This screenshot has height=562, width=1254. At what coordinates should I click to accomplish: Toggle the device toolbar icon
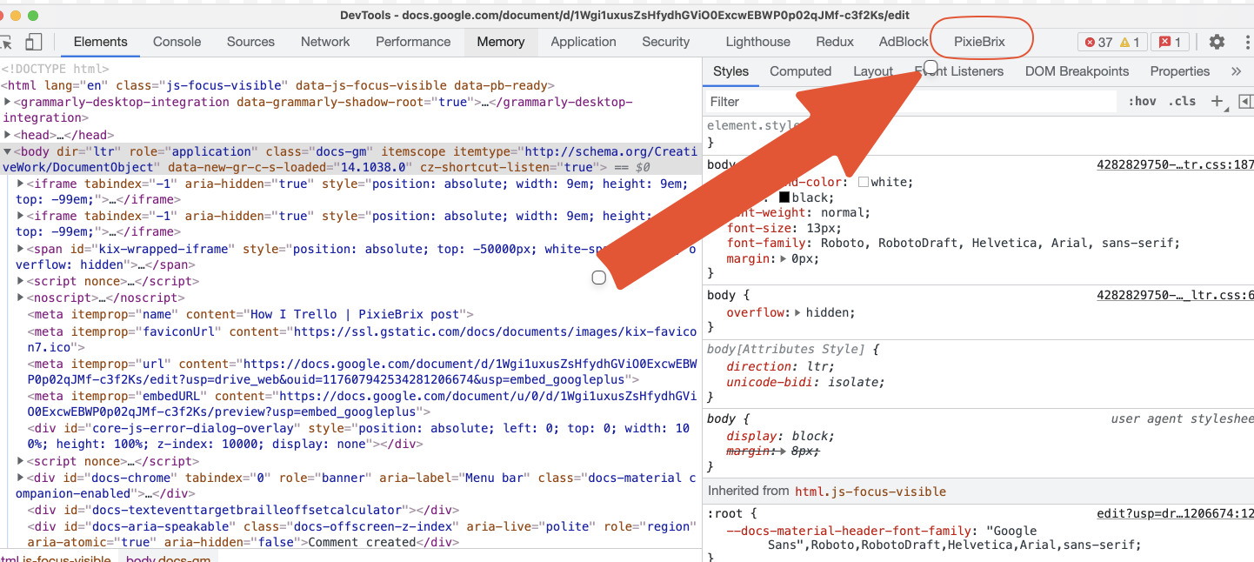(33, 42)
